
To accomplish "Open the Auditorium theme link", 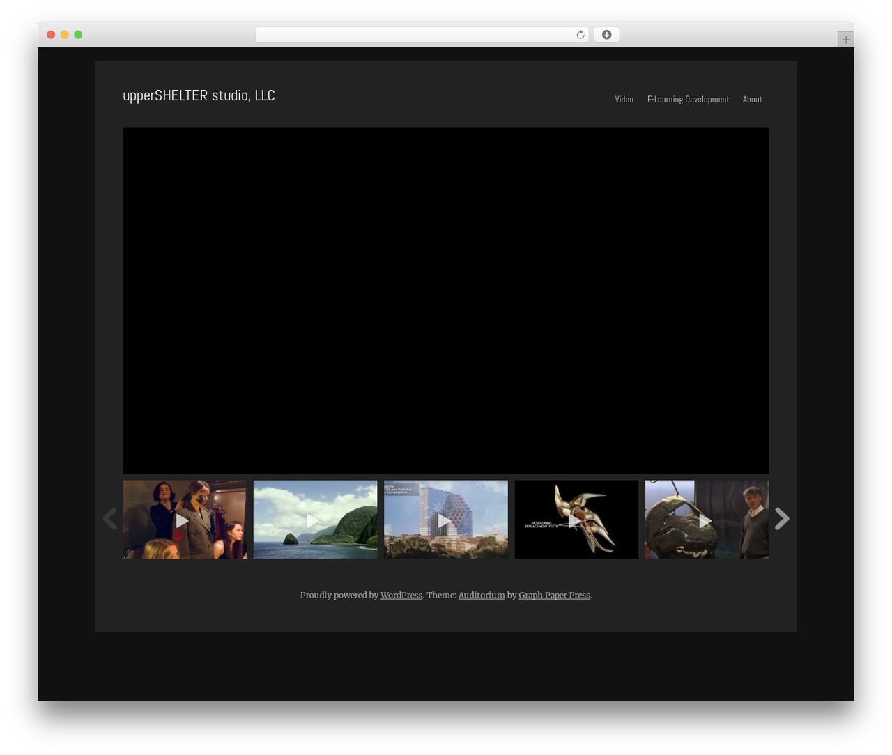I will point(482,595).
